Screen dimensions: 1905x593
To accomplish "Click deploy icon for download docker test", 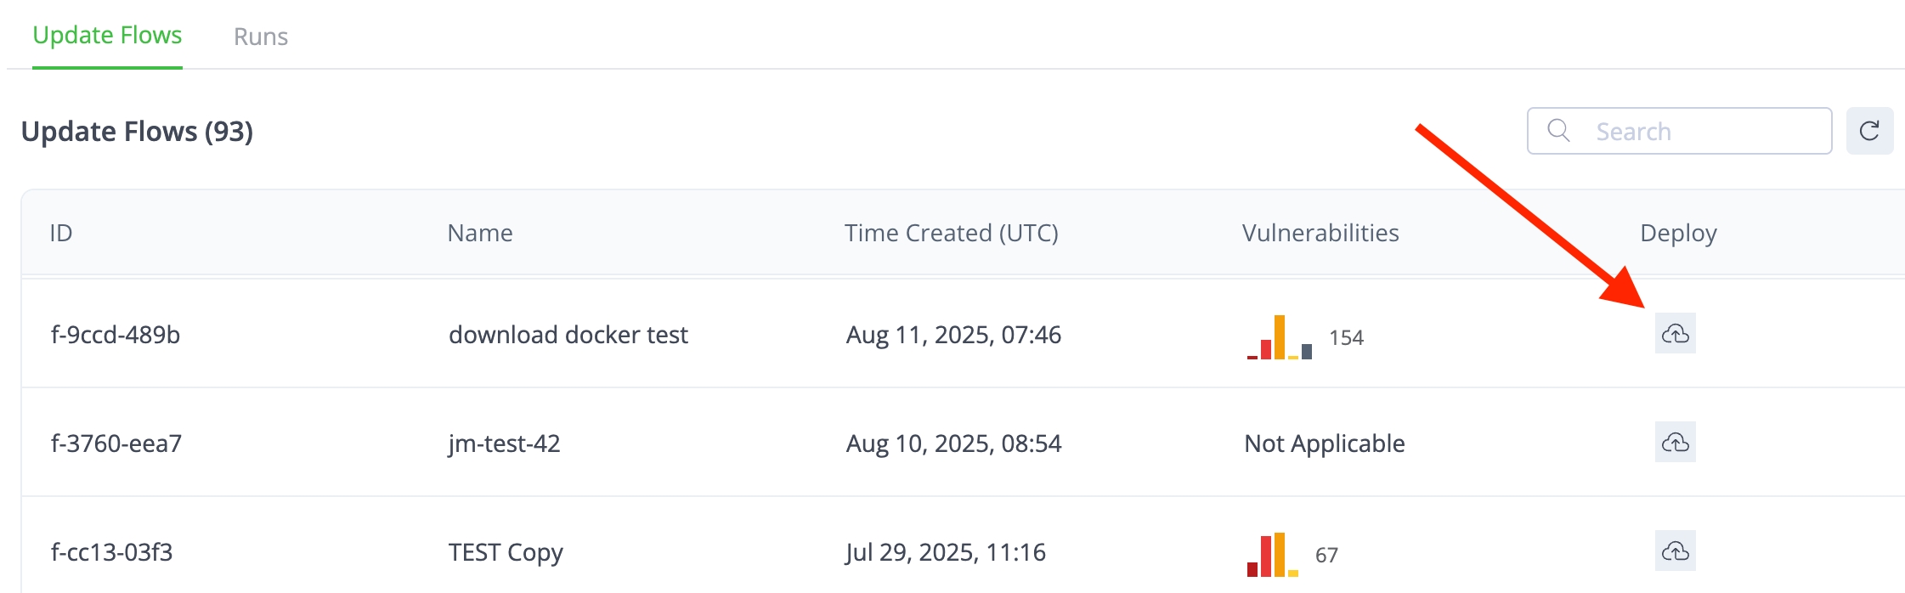I will click(x=1675, y=334).
